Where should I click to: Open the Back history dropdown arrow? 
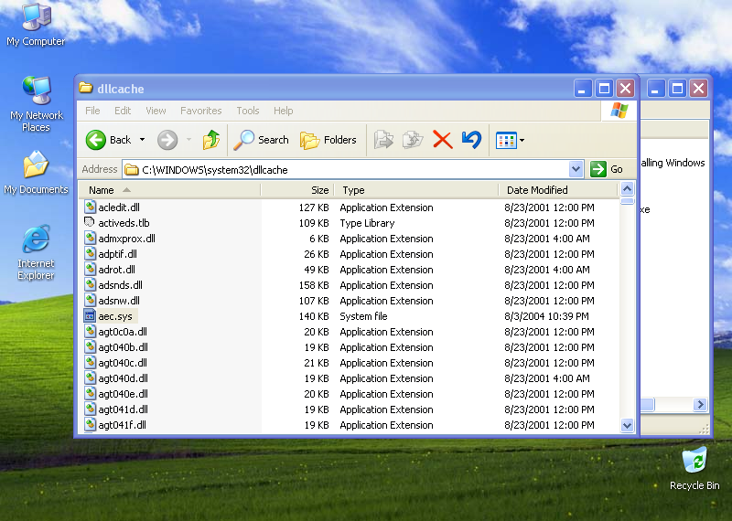[x=143, y=140]
